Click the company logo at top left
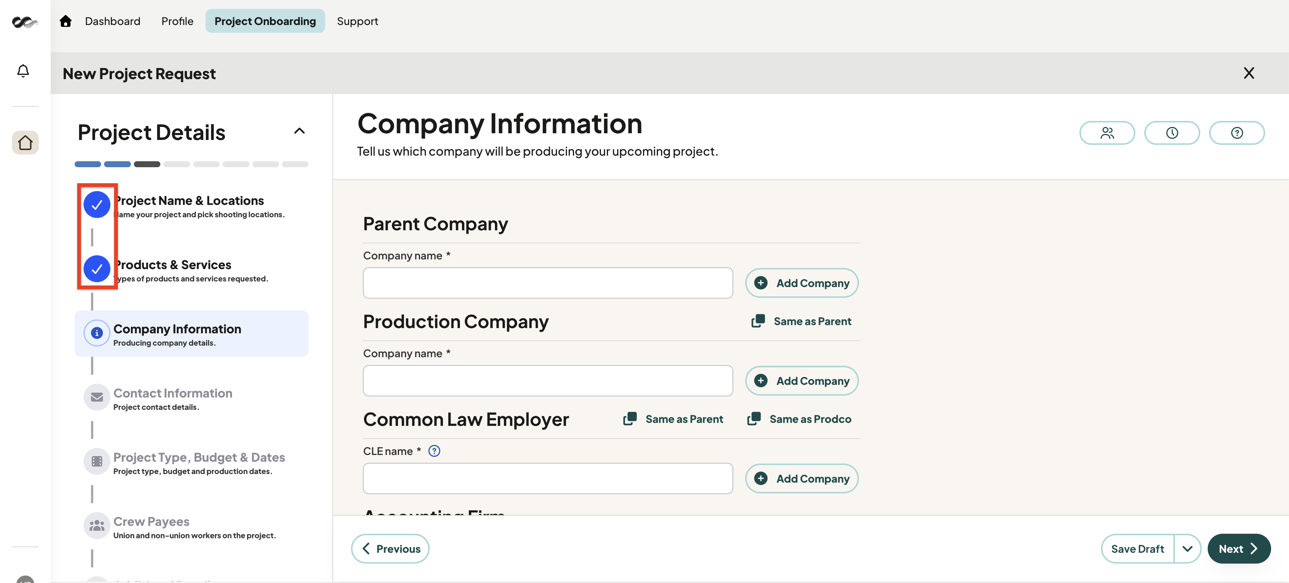Screen dimensions: 1289x583 pyautogui.click(x=25, y=22)
